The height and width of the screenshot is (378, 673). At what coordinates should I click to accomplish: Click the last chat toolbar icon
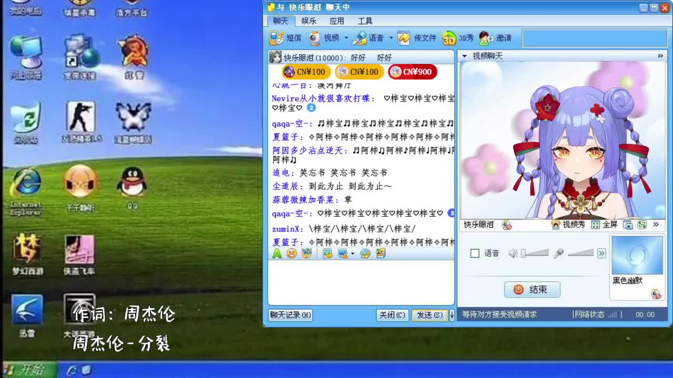[x=381, y=254]
